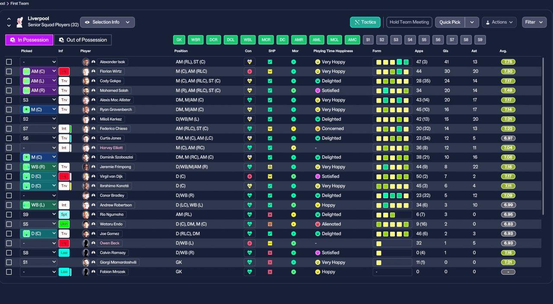Open the Filter dropdown
Screen dimensions: 553x304
click(x=534, y=22)
